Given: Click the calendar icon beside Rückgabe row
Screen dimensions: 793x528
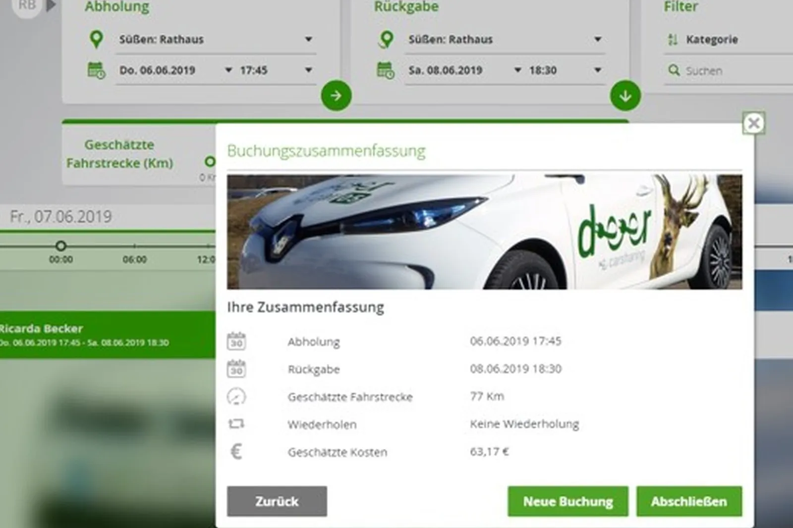Looking at the screenshot, I should pyautogui.click(x=236, y=369).
